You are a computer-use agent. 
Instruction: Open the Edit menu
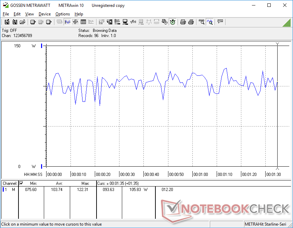click(17, 14)
